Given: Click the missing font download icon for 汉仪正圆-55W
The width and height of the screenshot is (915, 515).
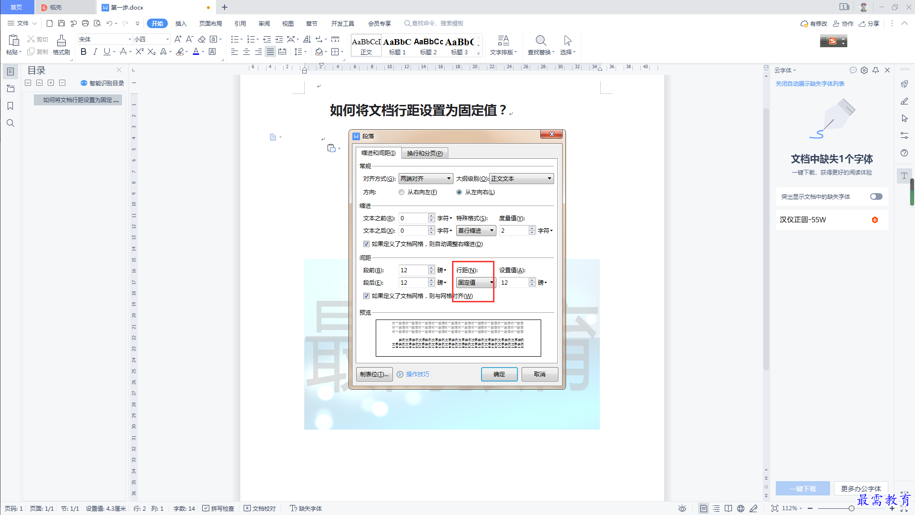Looking at the screenshot, I should (875, 220).
